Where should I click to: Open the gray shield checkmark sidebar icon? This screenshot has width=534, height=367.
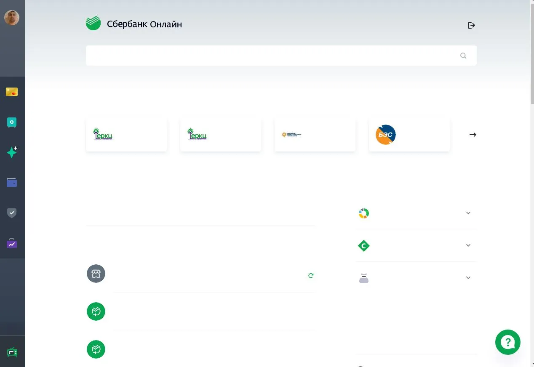(12, 213)
